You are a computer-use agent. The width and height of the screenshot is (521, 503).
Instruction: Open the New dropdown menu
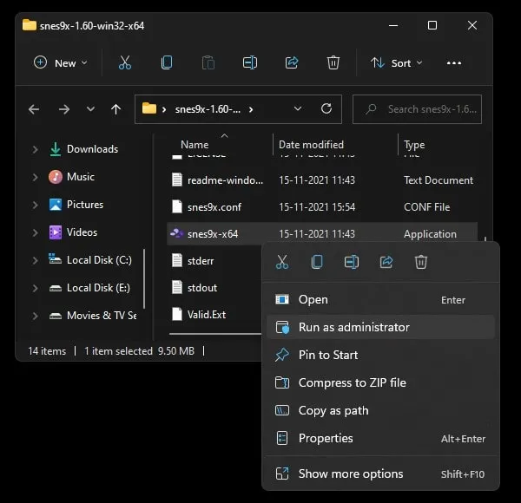pos(61,62)
